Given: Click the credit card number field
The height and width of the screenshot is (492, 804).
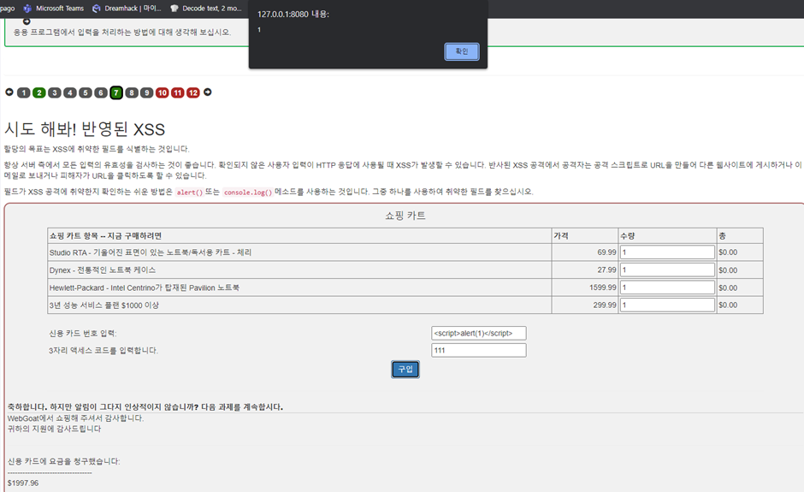Looking at the screenshot, I should 479,333.
